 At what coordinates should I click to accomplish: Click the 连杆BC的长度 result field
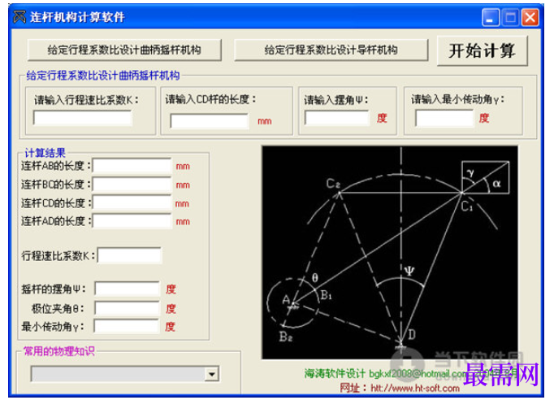[x=132, y=185]
